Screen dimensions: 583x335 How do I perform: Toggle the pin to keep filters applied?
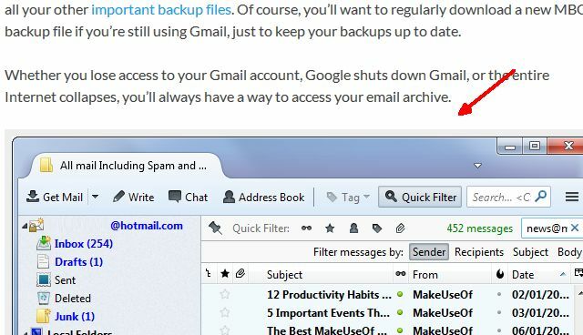pos(215,228)
